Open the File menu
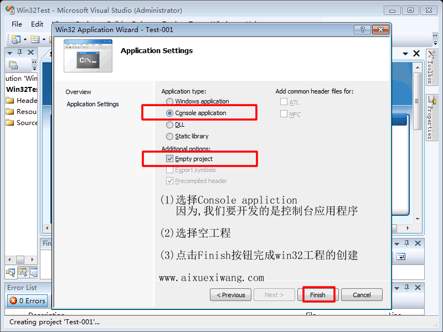443x332 pixels. (x=17, y=24)
